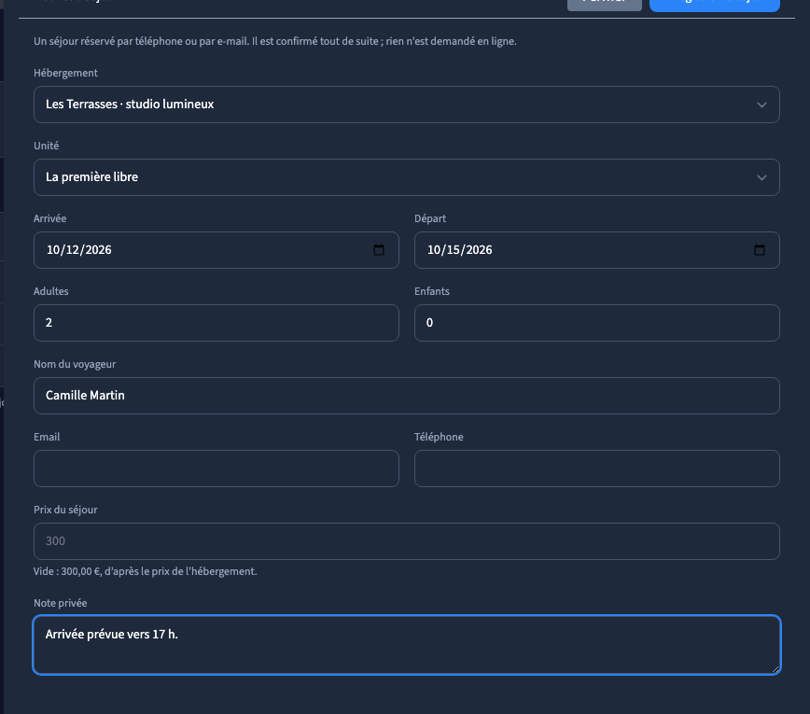Edit the Nom du voyageur field

407,396
